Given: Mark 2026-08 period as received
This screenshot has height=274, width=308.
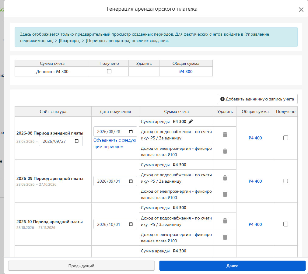Looking at the screenshot, I should click(285, 138).
